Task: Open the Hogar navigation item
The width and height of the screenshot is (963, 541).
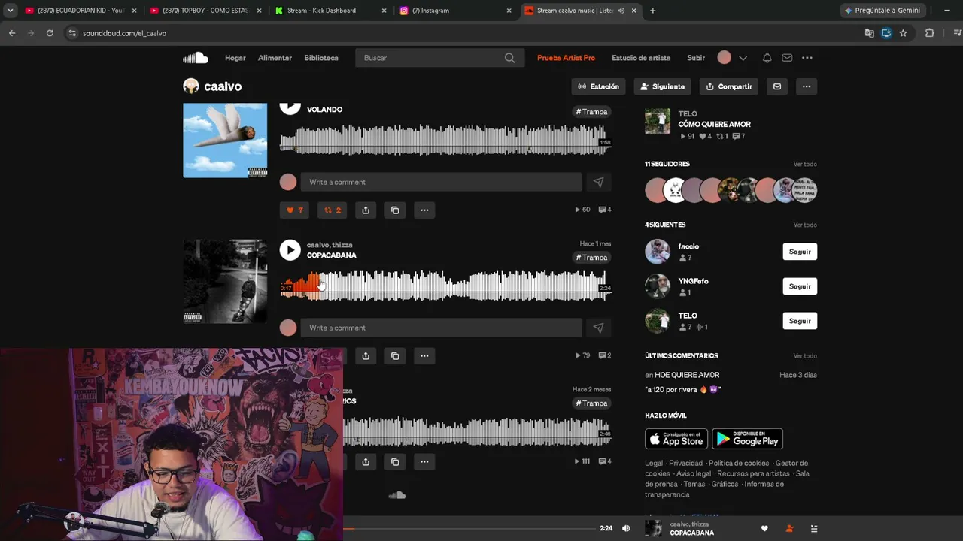Action: coord(235,58)
